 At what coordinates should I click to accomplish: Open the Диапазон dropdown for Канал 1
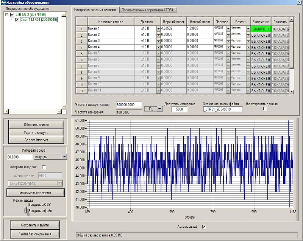click(x=158, y=28)
